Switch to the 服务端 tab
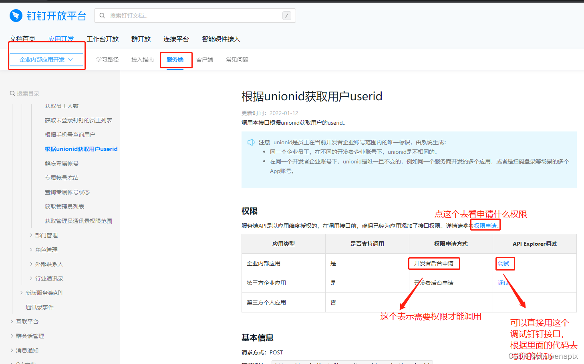 tap(175, 60)
